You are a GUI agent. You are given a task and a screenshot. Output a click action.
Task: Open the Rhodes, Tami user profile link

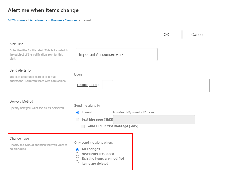tap(87, 85)
